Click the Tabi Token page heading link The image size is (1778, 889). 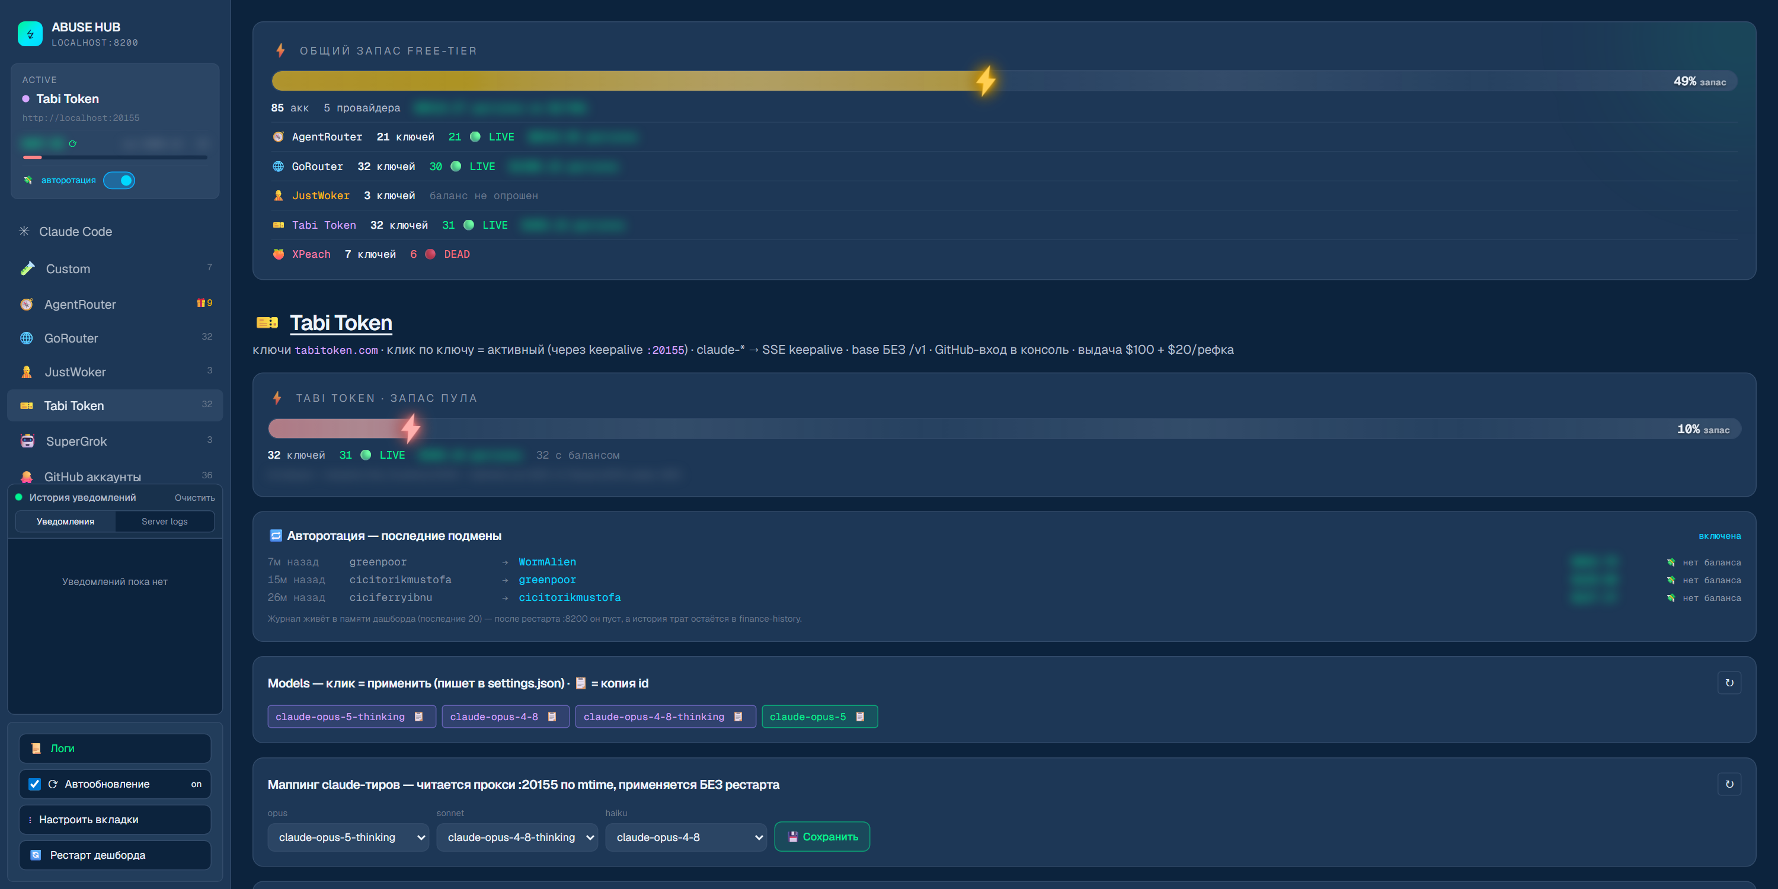click(341, 322)
